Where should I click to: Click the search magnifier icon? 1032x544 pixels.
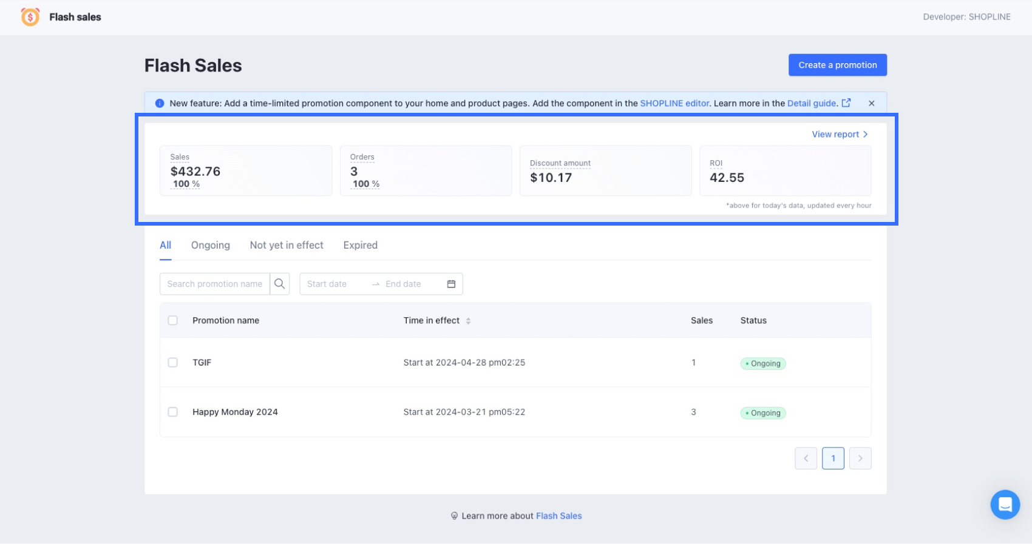(x=279, y=284)
